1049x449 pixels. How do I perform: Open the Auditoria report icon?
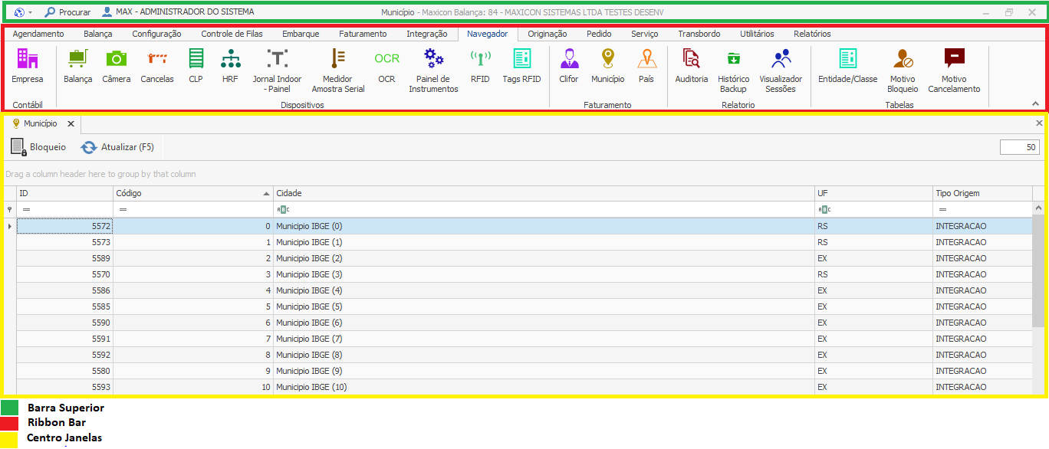(692, 67)
